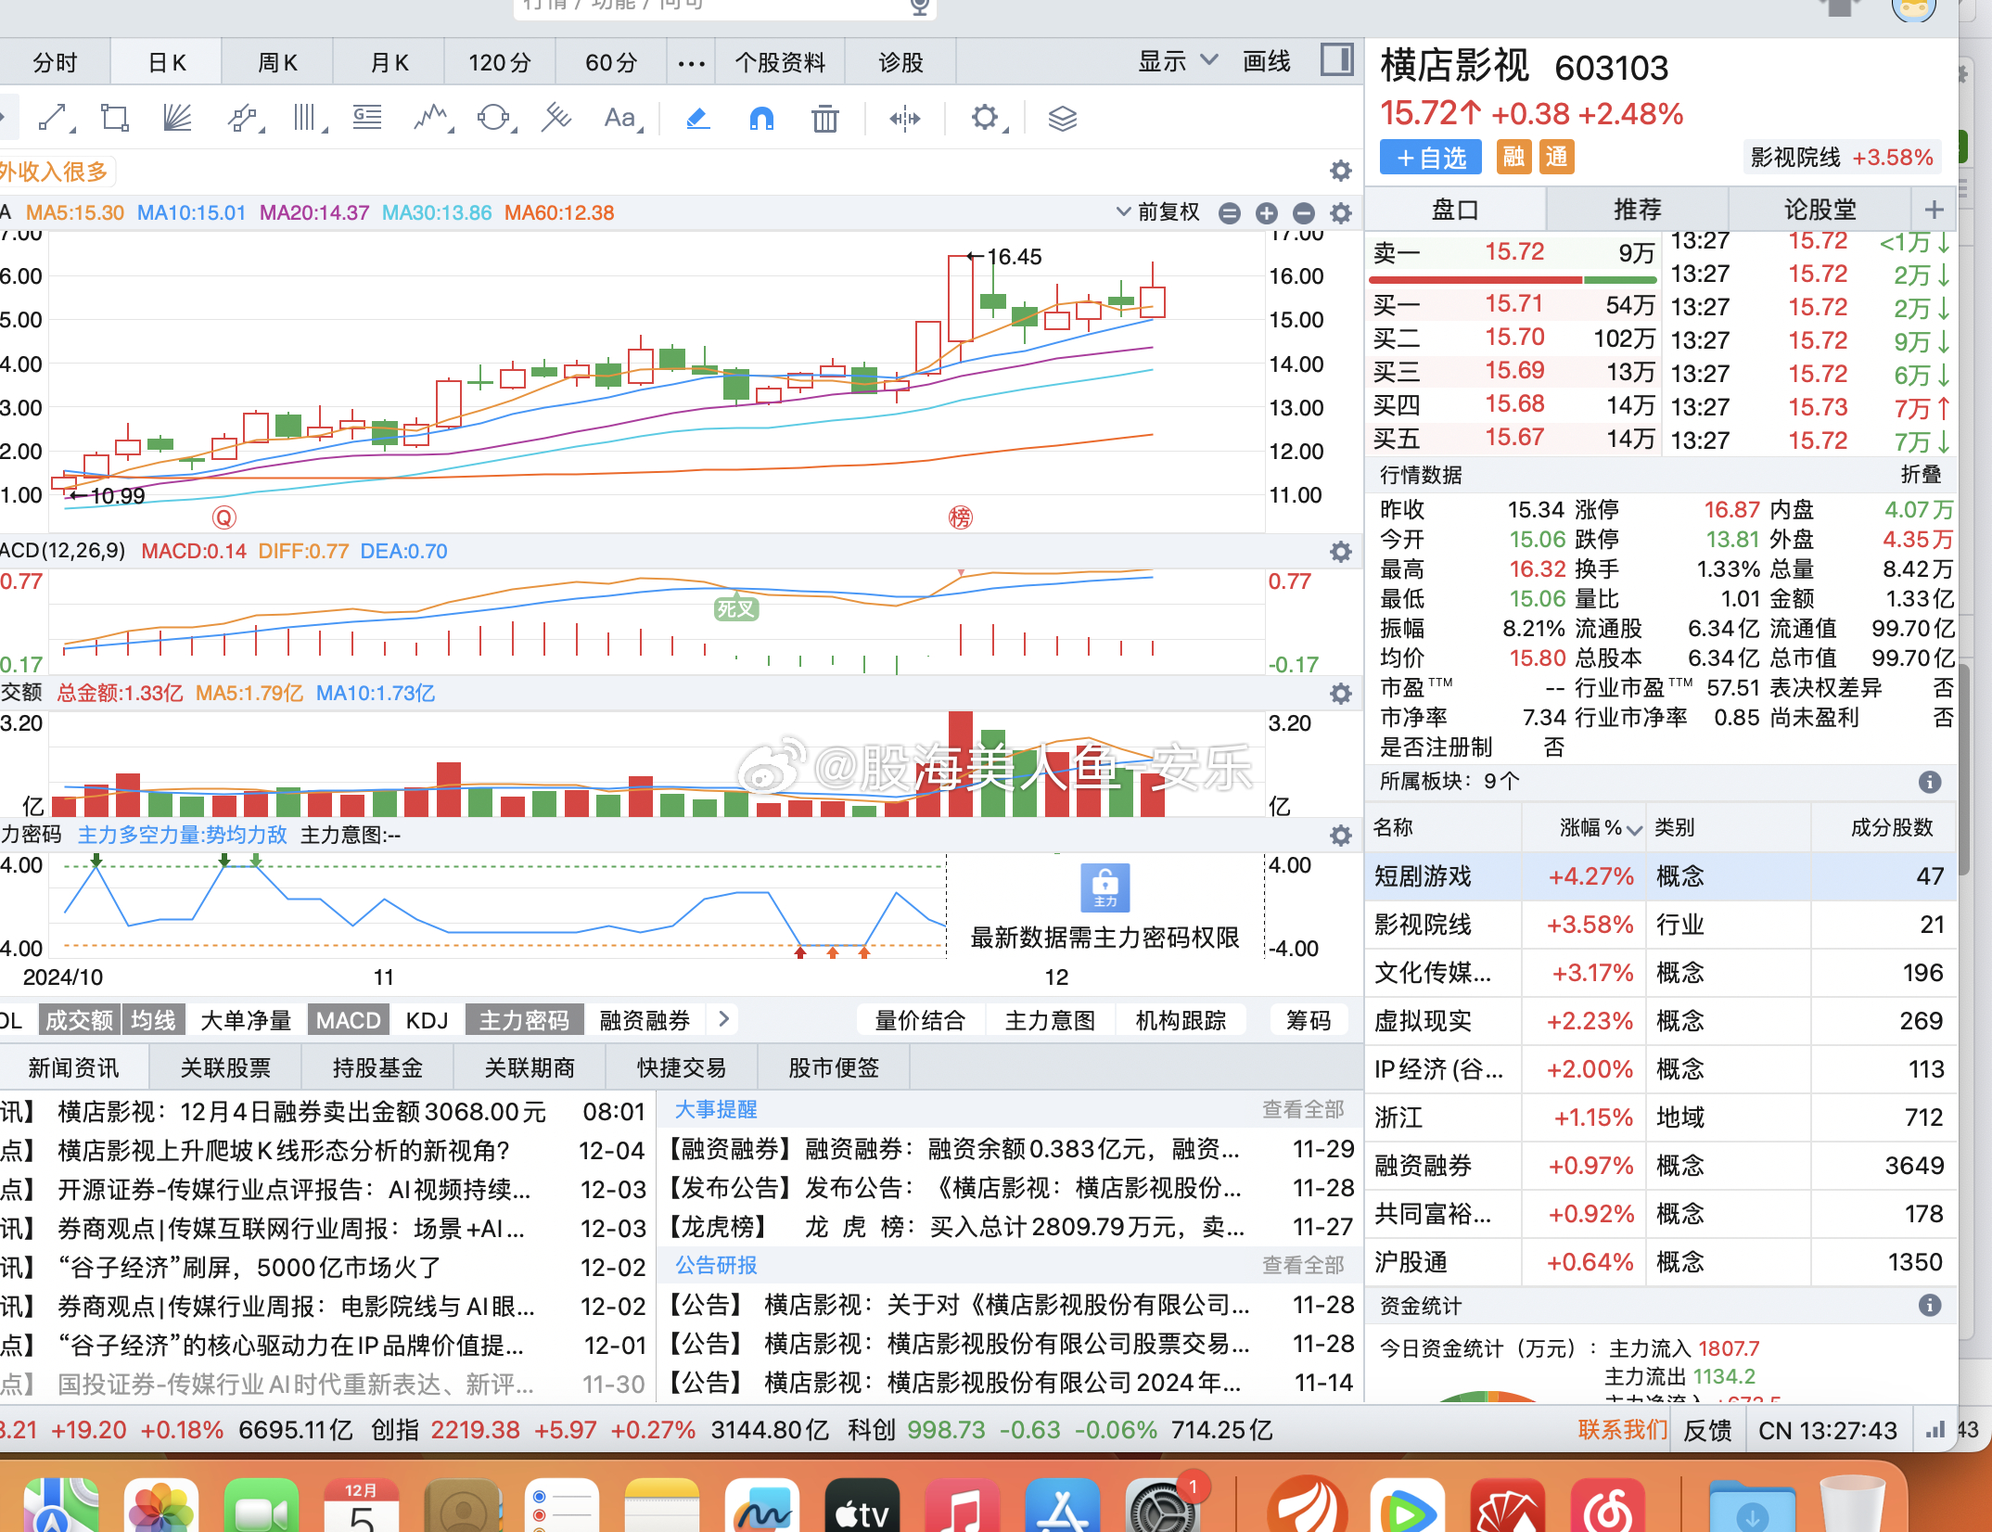
Task: Click the trash delete drawings icon
Action: pos(824,118)
